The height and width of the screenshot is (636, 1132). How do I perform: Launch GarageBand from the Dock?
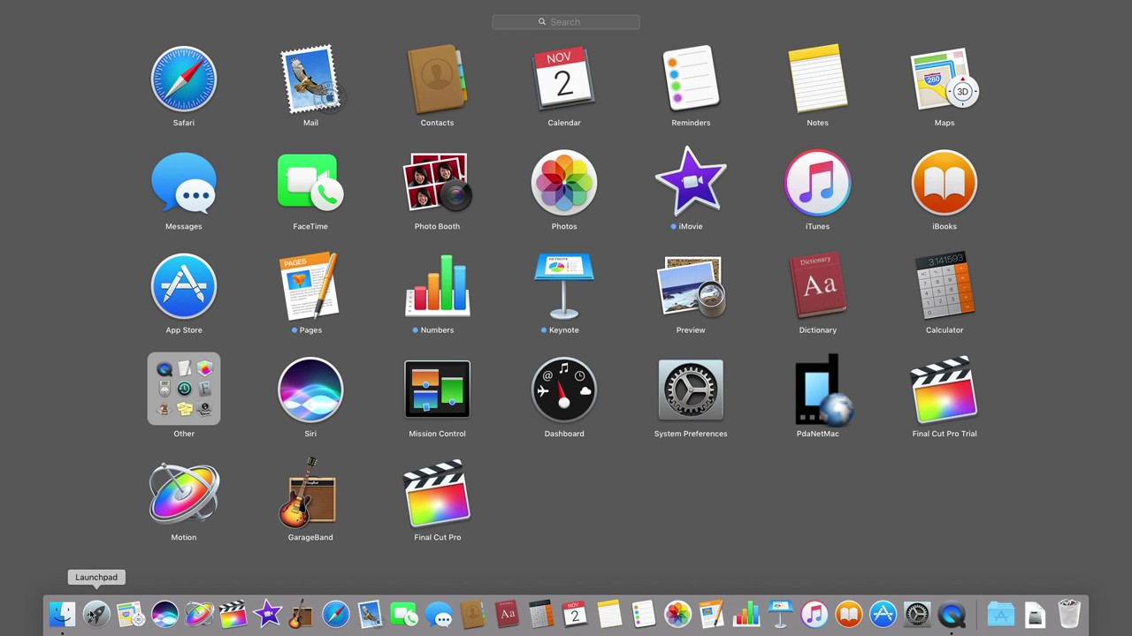(301, 613)
